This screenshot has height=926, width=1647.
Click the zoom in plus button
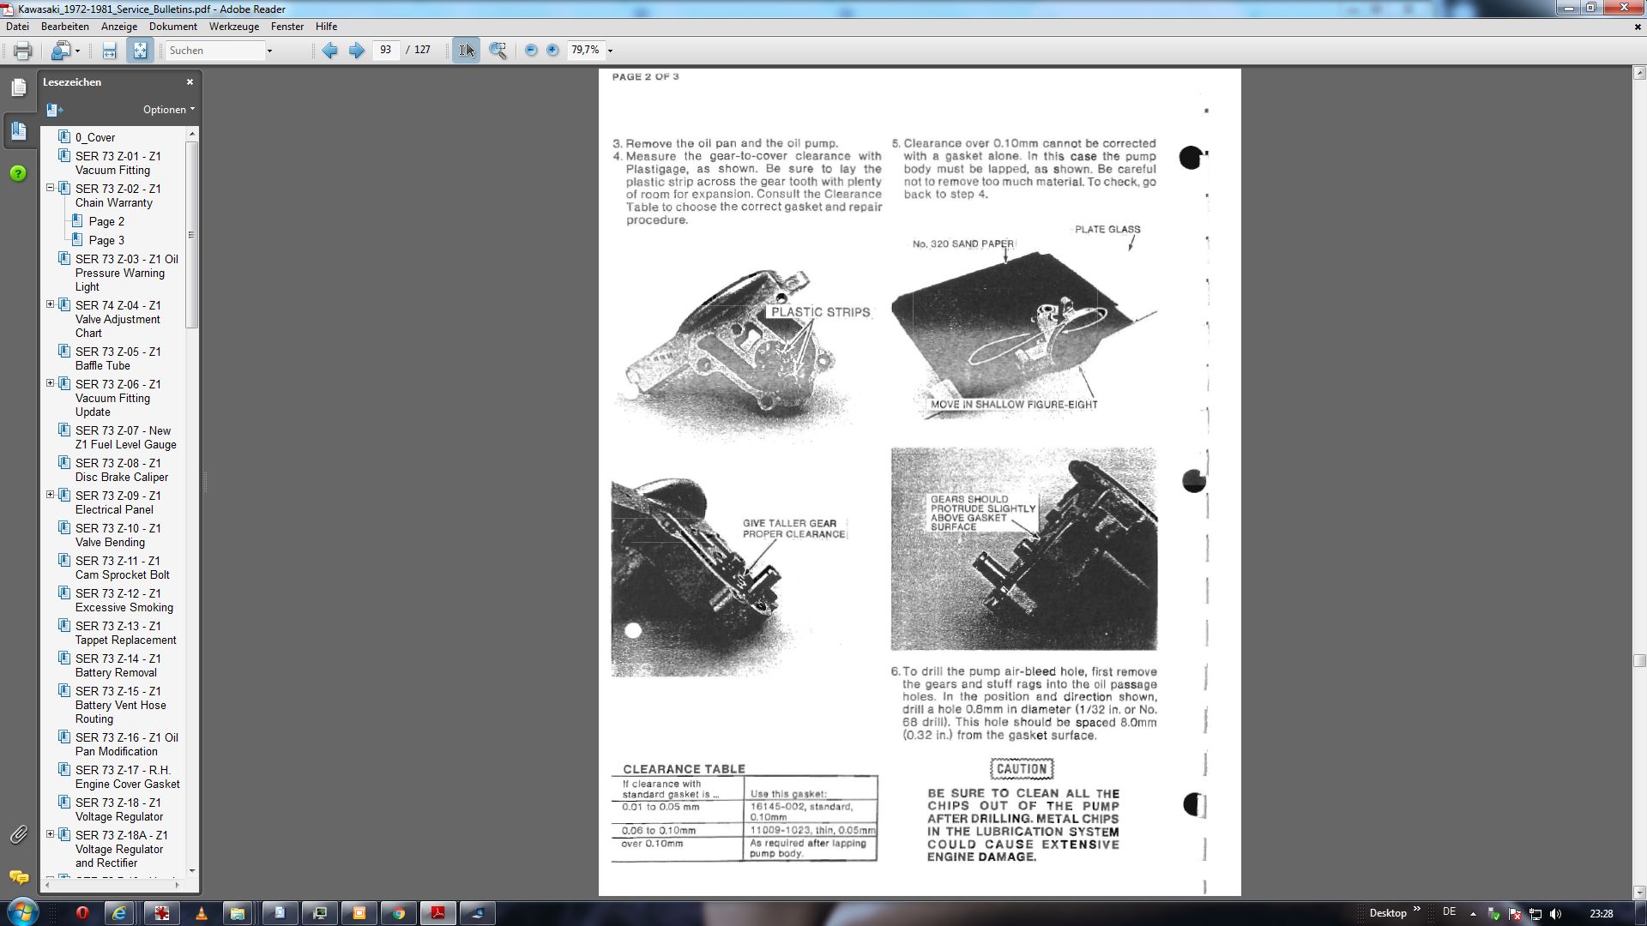click(x=552, y=51)
